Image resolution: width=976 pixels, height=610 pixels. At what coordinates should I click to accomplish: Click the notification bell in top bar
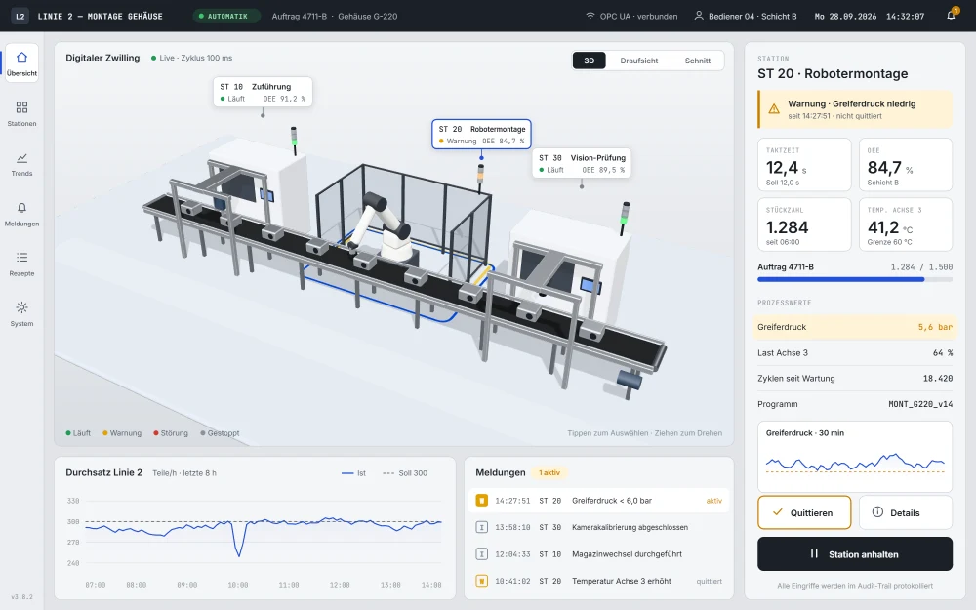(x=951, y=16)
